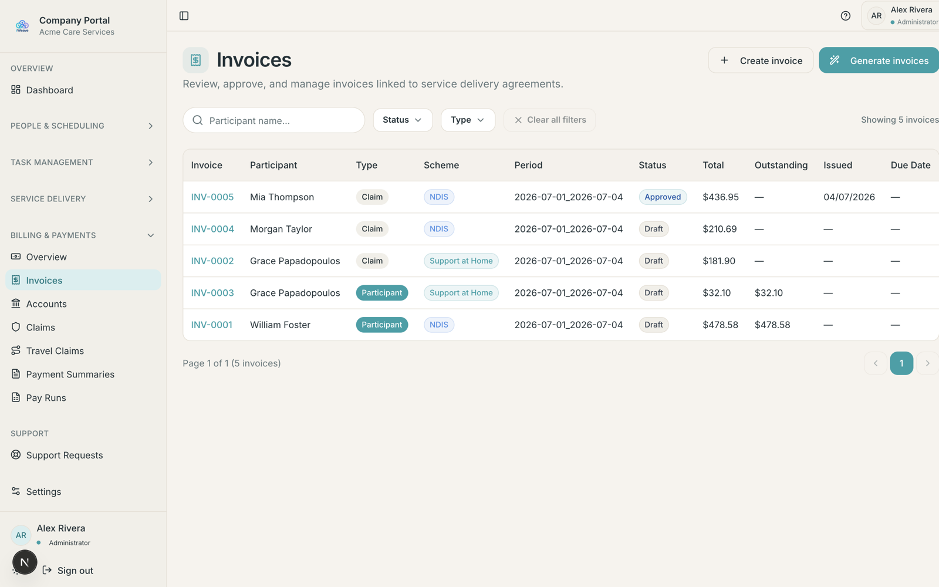Click the Due Date column header
The image size is (939, 587).
click(910, 165)
